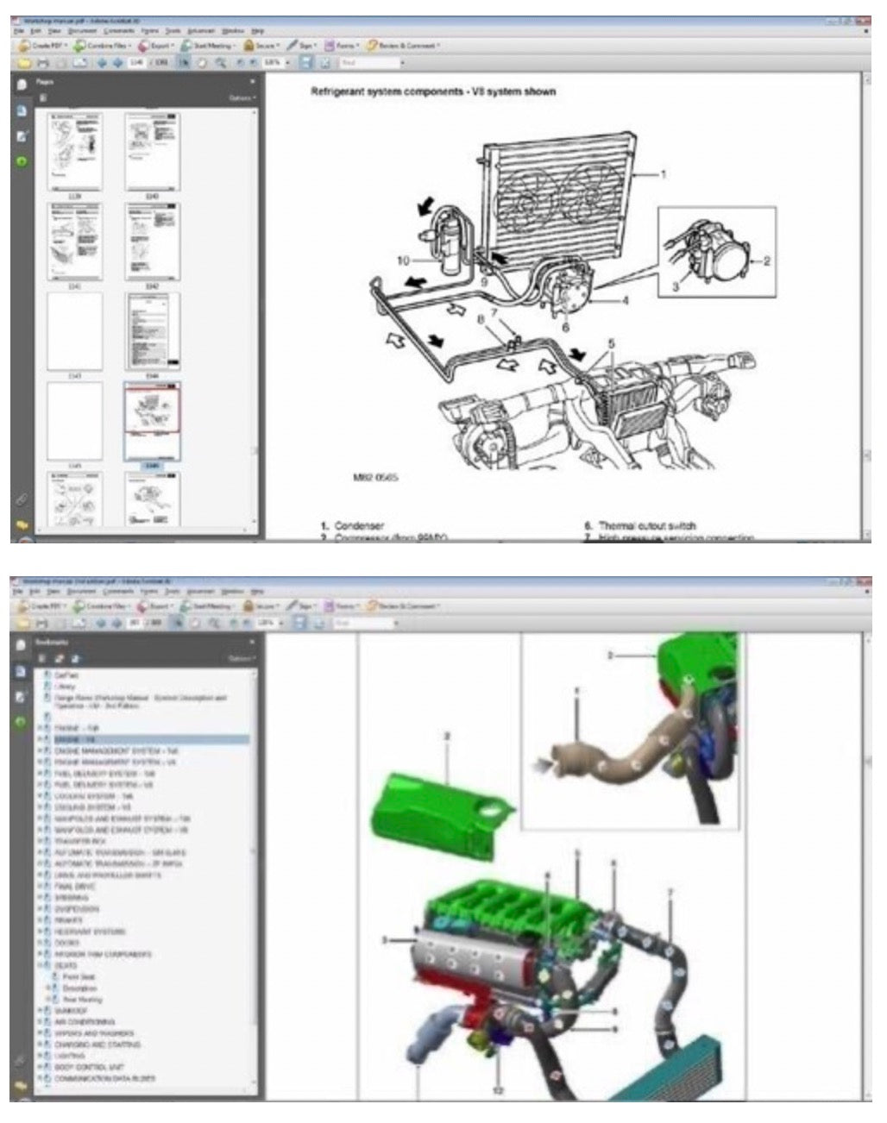Click Create PDF in top Acrobat window

coord(43,46)
